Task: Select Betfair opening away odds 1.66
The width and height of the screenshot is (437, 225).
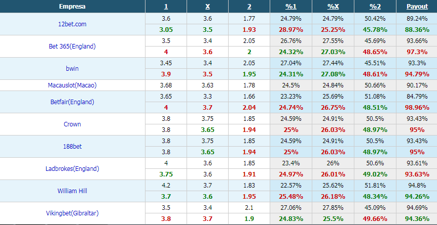Action: click(x=249, y=97)
